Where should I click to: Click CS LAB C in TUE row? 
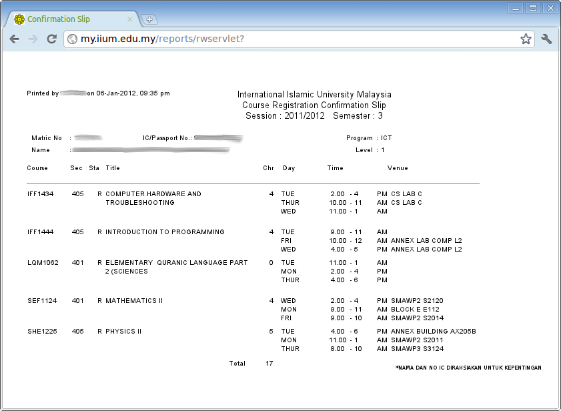pos(406,194)
